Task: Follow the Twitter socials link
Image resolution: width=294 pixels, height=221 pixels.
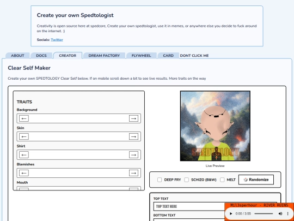Action: point(57,40)
